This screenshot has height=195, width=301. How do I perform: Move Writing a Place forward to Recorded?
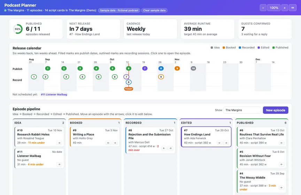coord(115,143)
